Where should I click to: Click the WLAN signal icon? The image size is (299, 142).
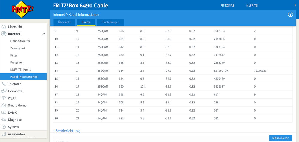[4, 98]
